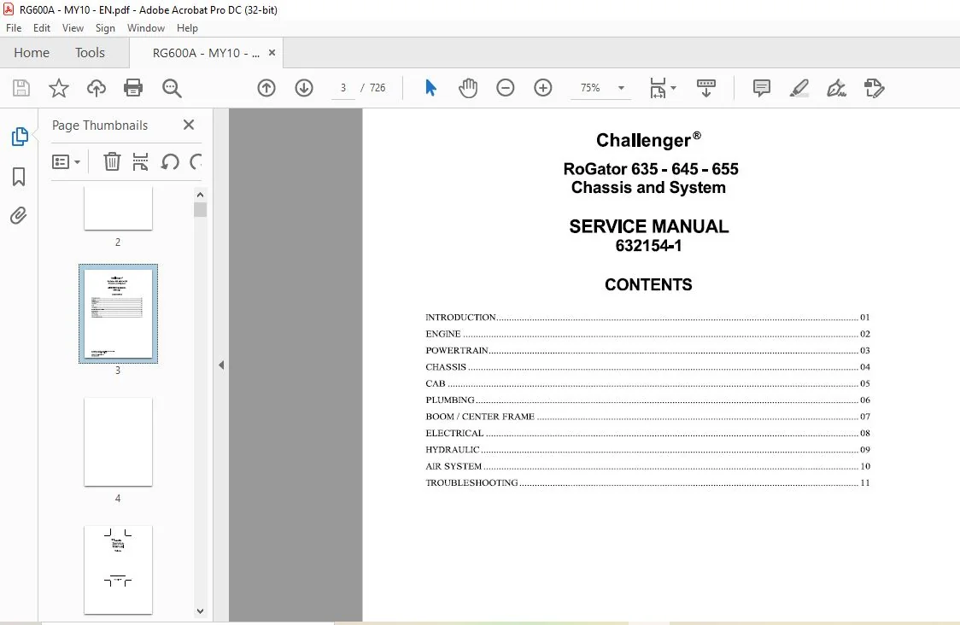Open the Help menu
The width and height of the screenshot is (960, 625).
point(187,28)
